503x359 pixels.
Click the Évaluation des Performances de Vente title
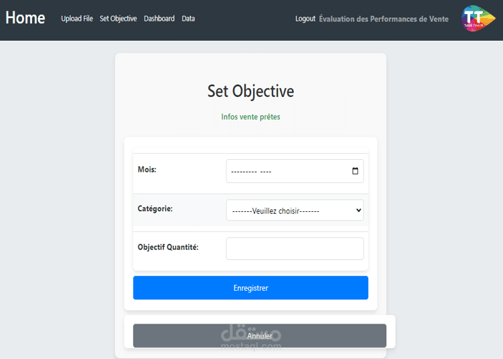tap(383, 19)
